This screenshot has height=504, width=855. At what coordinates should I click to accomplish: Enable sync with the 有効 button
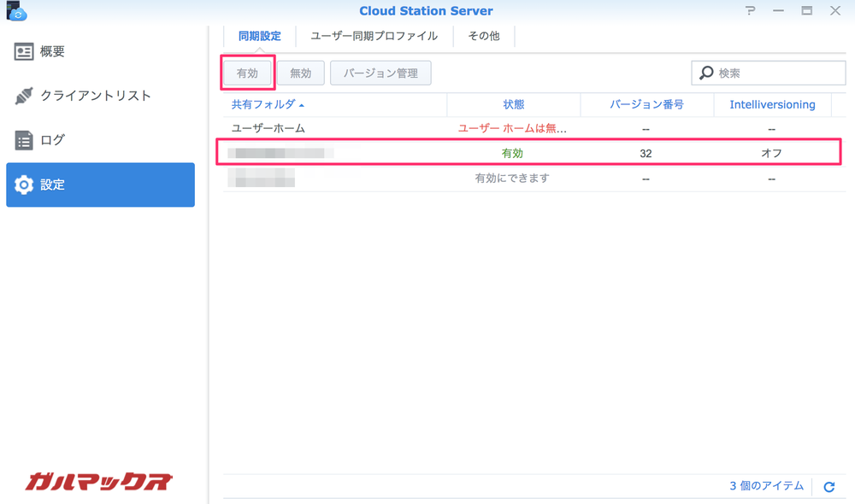pyautogui.click(x=247, y=73)
